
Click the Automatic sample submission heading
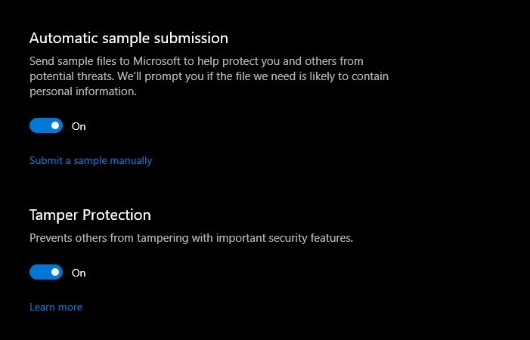(129, 37)
